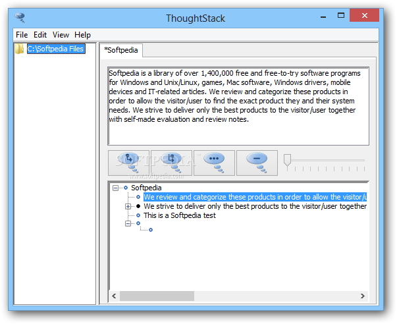Screen dimensions: 397x324
Task: Select the Softpedia root tree item
Action: pyautogui.click(x=146, y=188)
